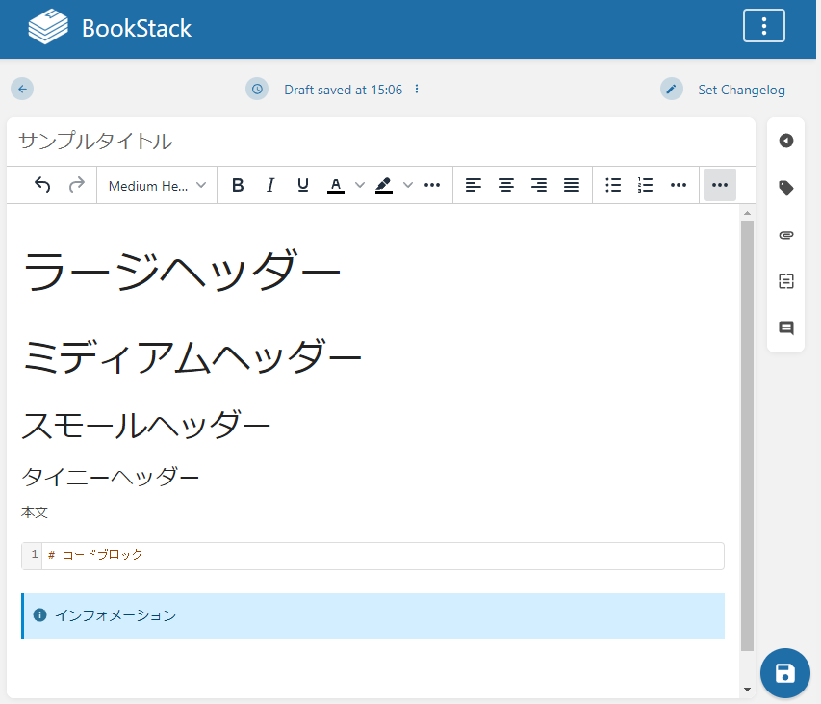This screenshot has width=821, height=704.
Task: Toggle bold formatting
Action: [238, 185]
